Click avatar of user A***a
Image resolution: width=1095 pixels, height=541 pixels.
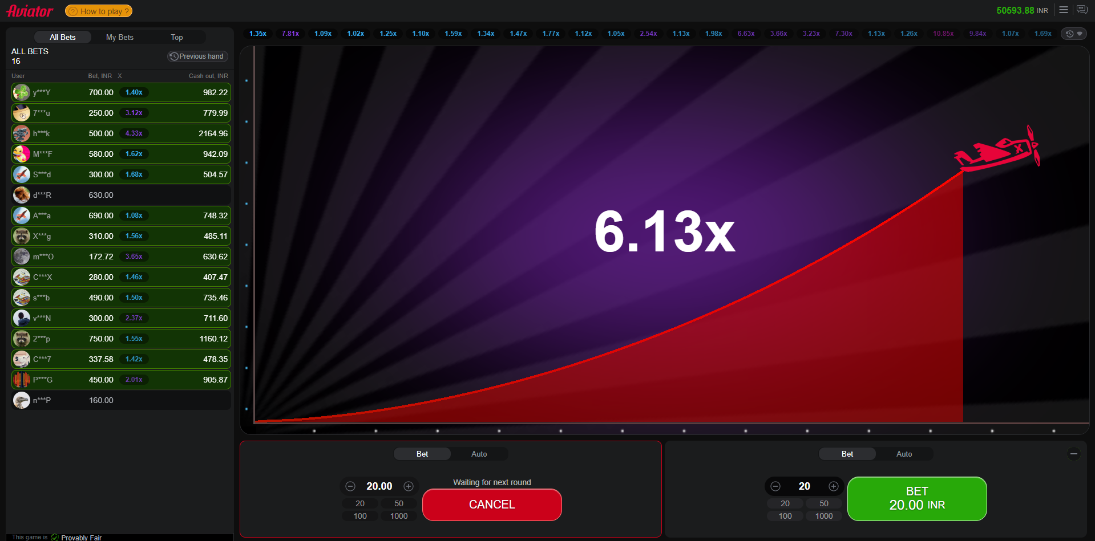coord(22,215)
